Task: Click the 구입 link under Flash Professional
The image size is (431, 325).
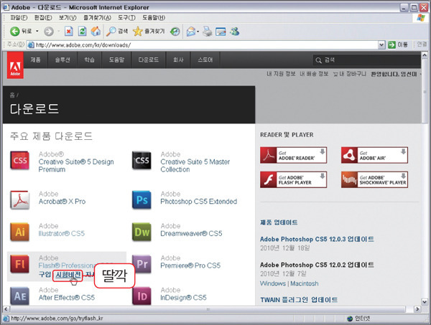Action: [45, 275]
